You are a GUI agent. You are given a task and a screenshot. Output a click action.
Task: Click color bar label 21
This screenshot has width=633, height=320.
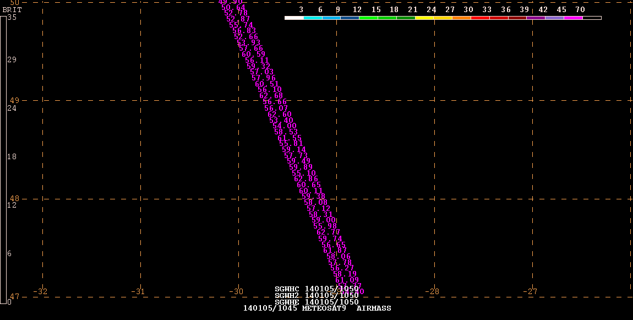[413, 10]
